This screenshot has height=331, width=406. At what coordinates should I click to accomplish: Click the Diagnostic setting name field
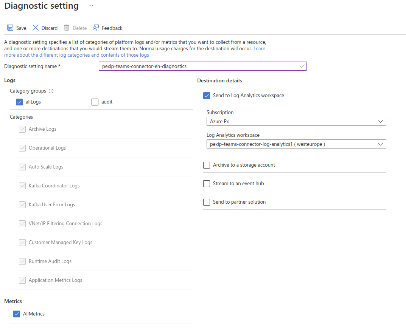[202, 67]
